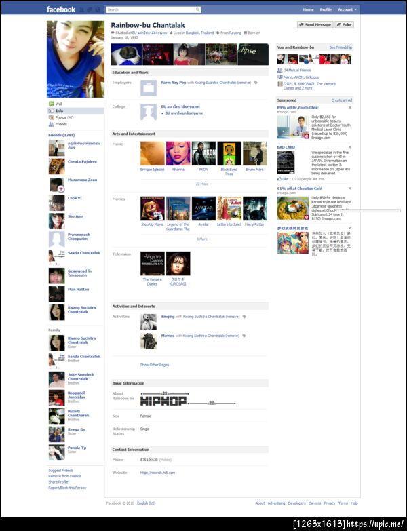Click Report/Block this Person link
The height and width of the screenshot is (531, 407).
67,488
